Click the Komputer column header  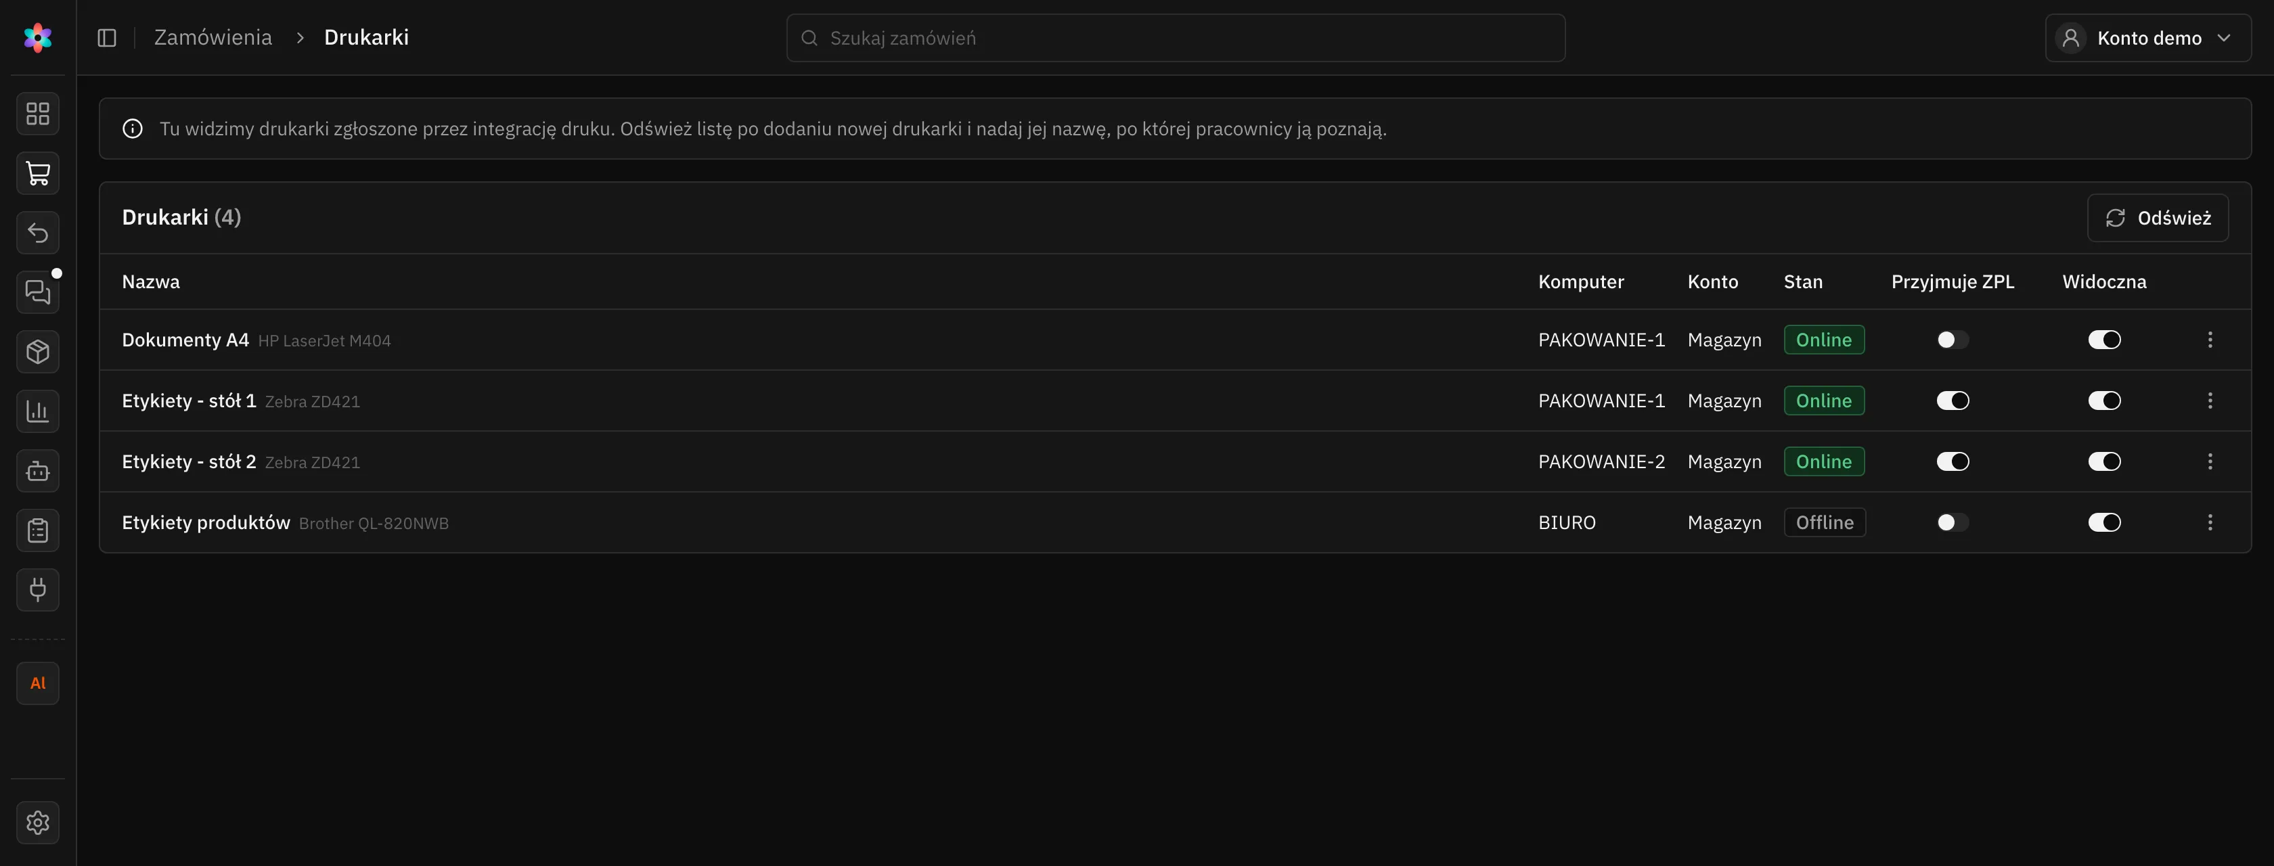tap(1580, 281)
